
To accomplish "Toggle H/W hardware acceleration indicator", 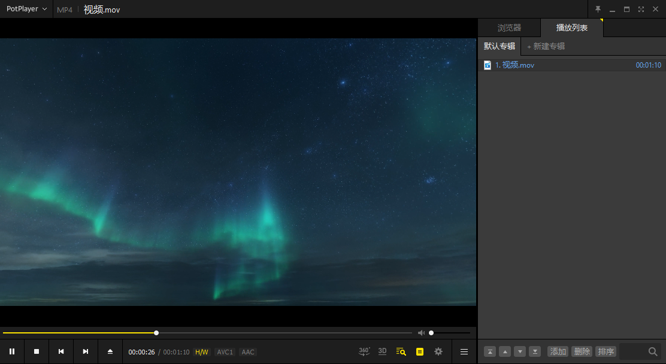I will coord(201,352).
